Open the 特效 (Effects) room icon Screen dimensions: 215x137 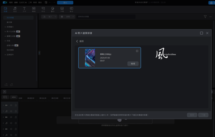pos(43,9)
